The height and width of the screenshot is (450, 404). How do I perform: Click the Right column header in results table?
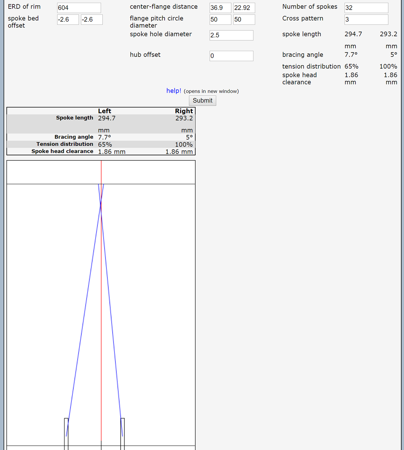click(184, 111)
